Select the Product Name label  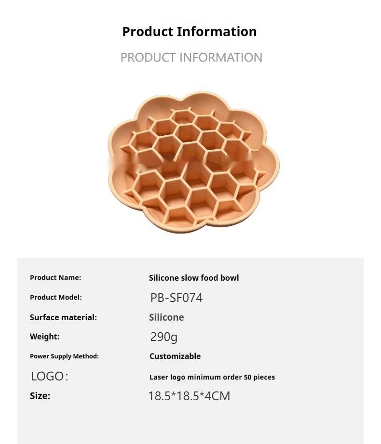[55, 278]
